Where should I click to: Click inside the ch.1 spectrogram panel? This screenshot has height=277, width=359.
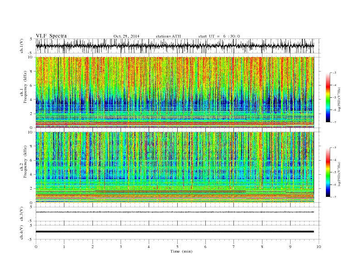(175, 92)
